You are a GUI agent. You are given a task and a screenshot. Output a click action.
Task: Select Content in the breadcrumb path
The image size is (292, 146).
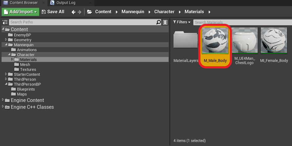pyautogui.click(x=103, y=12)
